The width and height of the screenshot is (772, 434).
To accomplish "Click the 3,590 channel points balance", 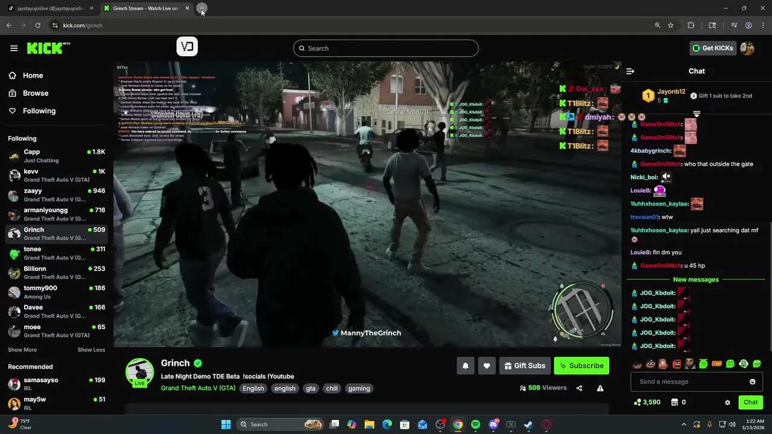I will 647,402.
